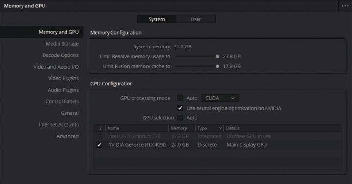352x184 pixels.
Task: Switch to the User tab
Action: point(196,19)
